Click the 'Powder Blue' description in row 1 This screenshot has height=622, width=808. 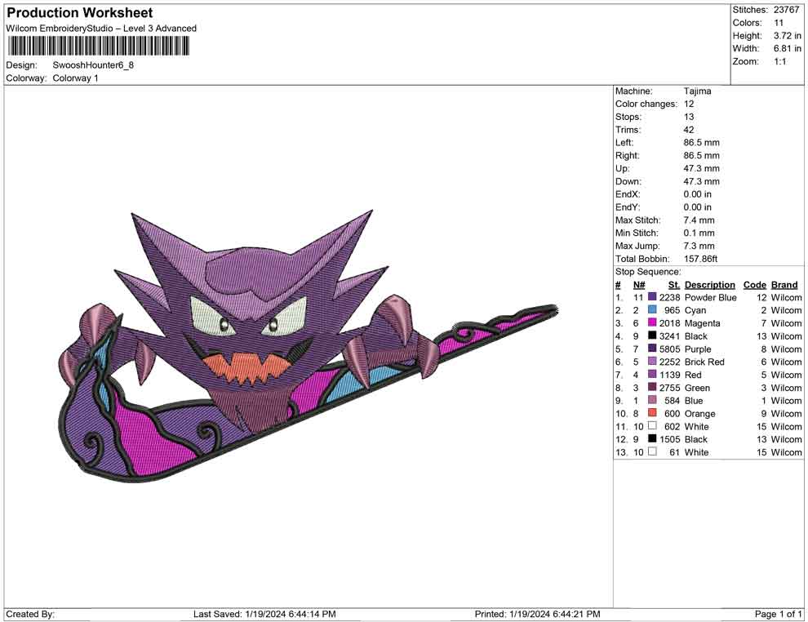coord(710,297)
